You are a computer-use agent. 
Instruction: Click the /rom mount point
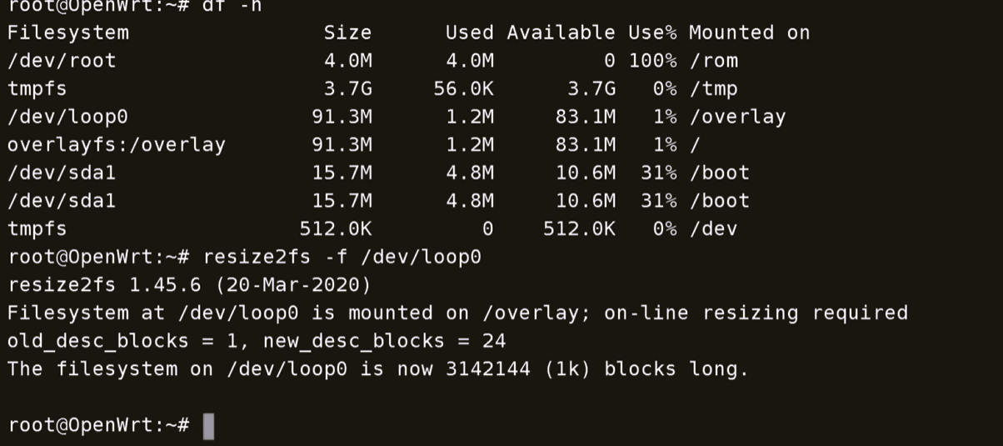click(713, 61)
